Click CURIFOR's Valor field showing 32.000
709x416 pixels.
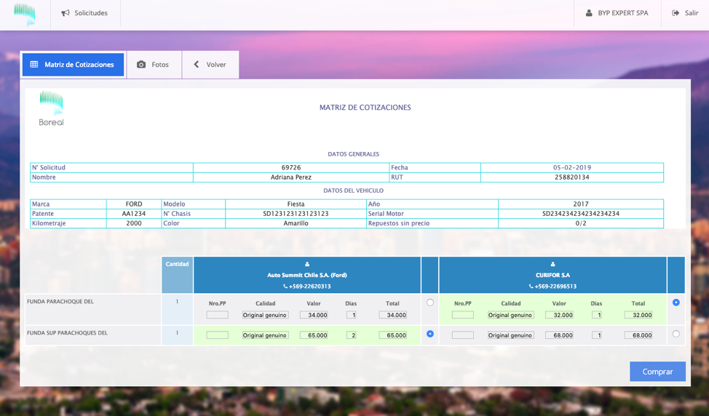(x=559, y=315)
